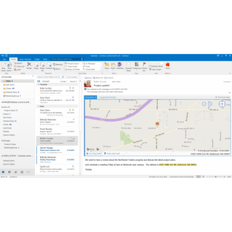Viewport: 232px width, 232px height.
Task: Open the New Items menu
Action: tap(9, 67)
